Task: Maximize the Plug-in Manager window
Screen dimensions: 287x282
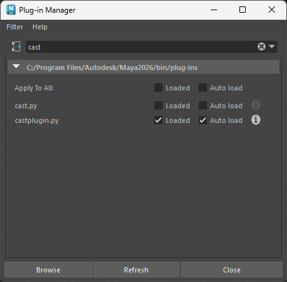Action: point(243,10)
